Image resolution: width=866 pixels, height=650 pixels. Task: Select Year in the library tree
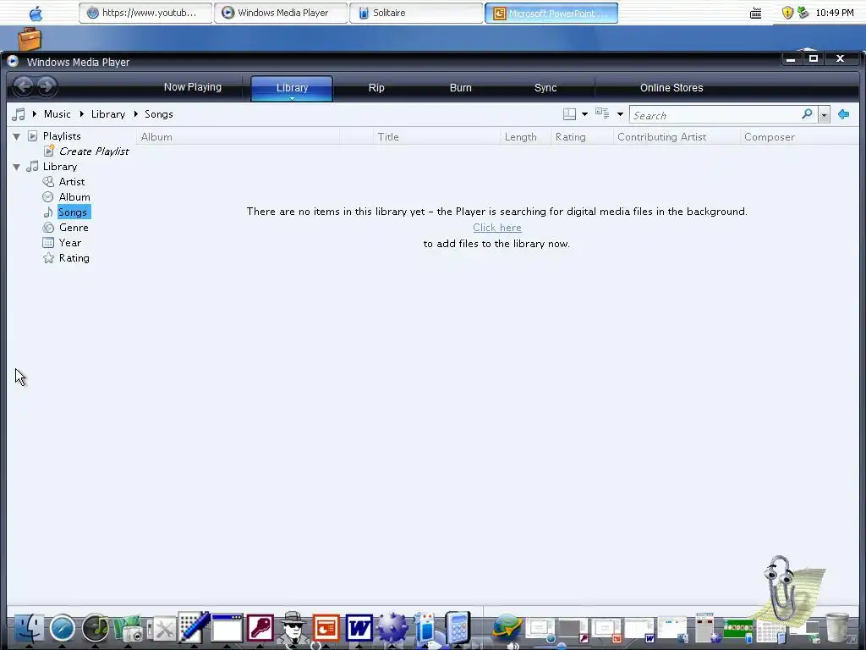[70, 243]
